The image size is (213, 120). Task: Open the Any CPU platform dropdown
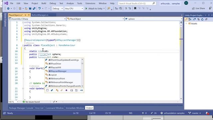[74, 8]
